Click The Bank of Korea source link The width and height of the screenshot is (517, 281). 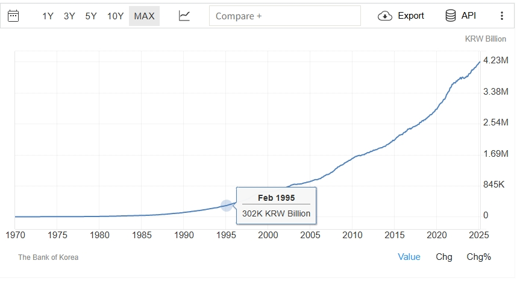(48, 257)
